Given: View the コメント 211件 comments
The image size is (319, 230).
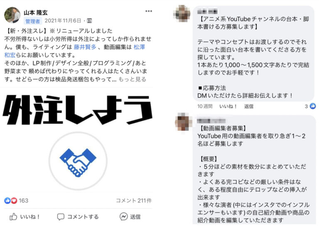Looking at the screenshot, I should [134, 201].
